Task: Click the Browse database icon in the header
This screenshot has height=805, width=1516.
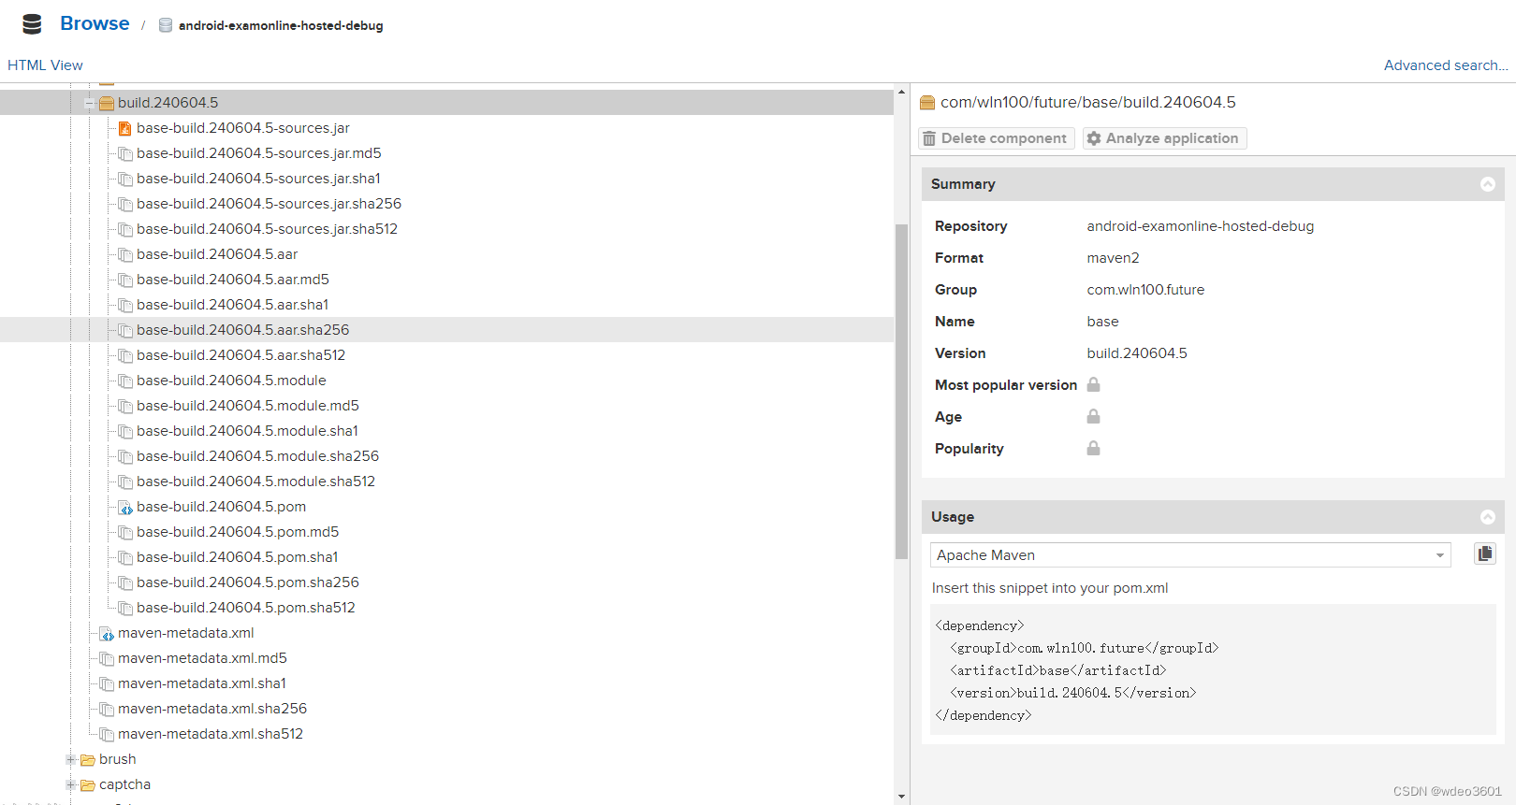Action: point(32,24)
